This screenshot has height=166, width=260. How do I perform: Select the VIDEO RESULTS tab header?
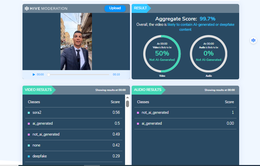click(x=38, y=90)
